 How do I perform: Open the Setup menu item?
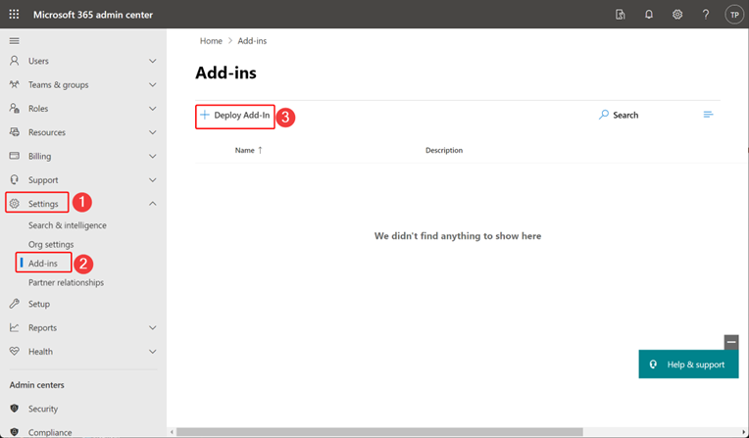click(39, 304)
